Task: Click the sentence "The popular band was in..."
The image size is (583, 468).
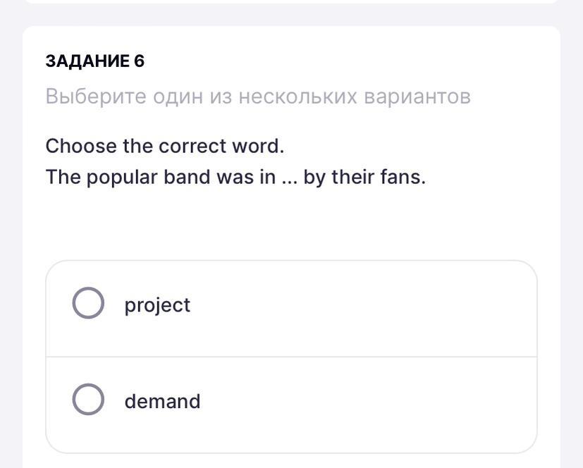Action: pos(235,177)
